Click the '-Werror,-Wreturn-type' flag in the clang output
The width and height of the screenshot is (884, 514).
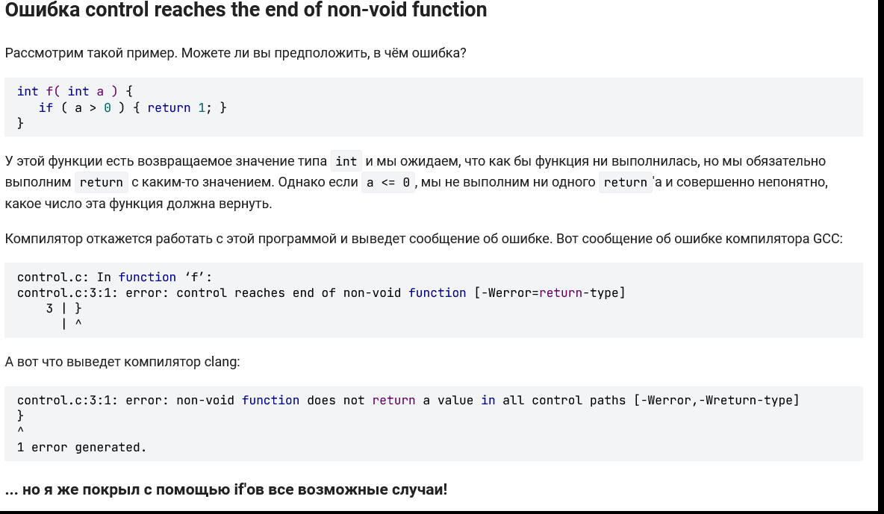coord(716,401)
